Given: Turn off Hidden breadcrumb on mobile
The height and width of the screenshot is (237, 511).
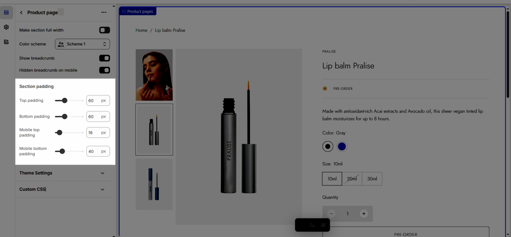Looking at the screenshot, I should pyautogui.click(x=104, y=70).
